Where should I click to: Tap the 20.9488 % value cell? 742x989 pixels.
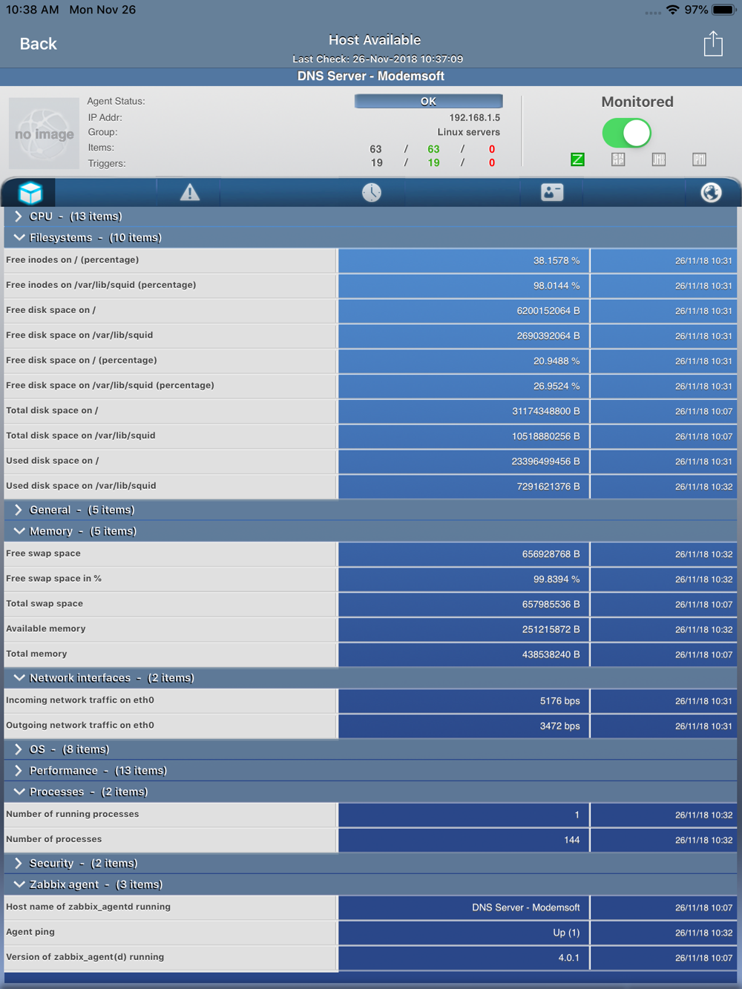464,361
